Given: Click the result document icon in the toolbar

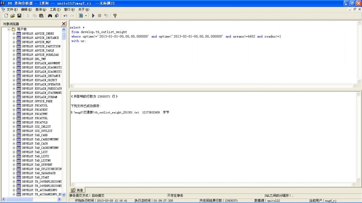Looking at the screenshot, I should tap(81, 16).
